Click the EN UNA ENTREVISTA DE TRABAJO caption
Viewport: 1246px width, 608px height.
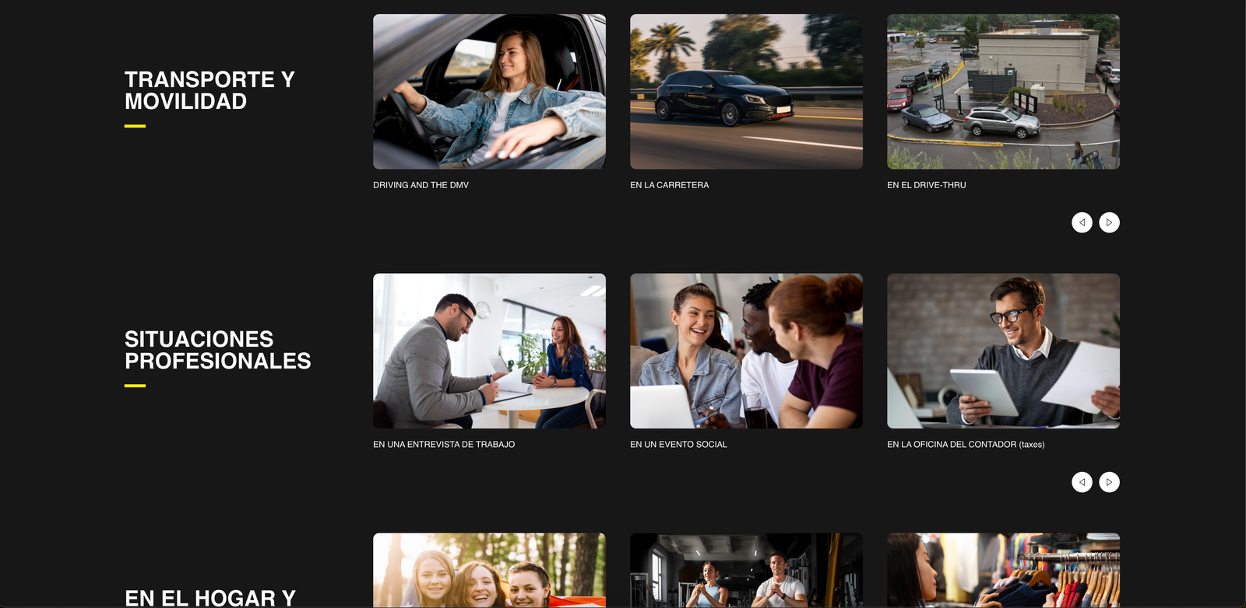click(444, 445)
